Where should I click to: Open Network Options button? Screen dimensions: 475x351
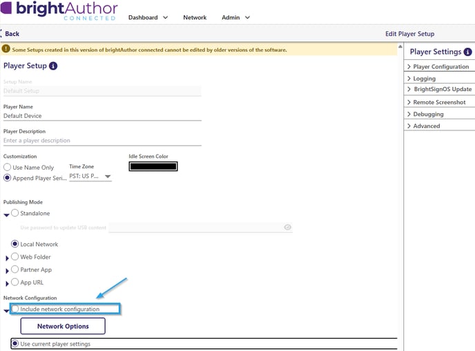[x=63, y=326]
